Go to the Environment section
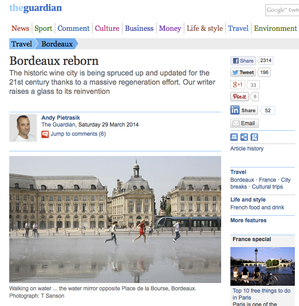299x306 pixels. 276,28
